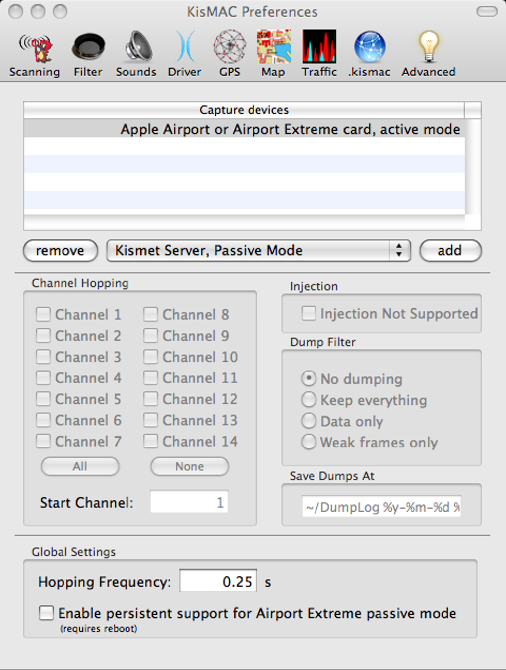Open the Kismet Server, Passive Mode dropdown
This screenshot has height=670, width=506.
(258, 251)
